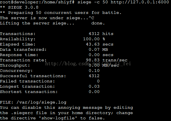Click the 'Lifting the server siege' line
Image resolution: width=171 pixels, height=121 pixels.
(x=37, y=23)
